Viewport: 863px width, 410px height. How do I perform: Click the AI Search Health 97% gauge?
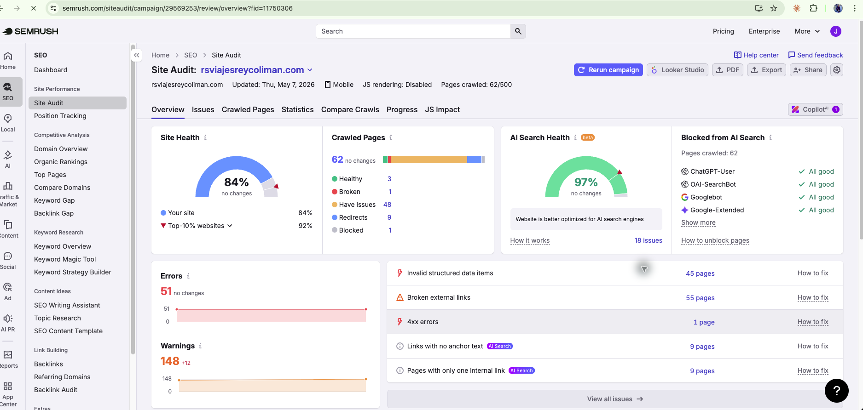coord(586,177)
